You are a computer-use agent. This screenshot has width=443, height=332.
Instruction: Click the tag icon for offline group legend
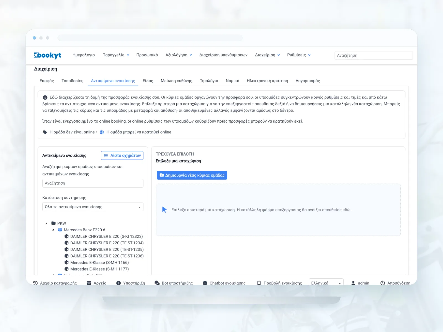pyautogui.click(x=45, y=132)
